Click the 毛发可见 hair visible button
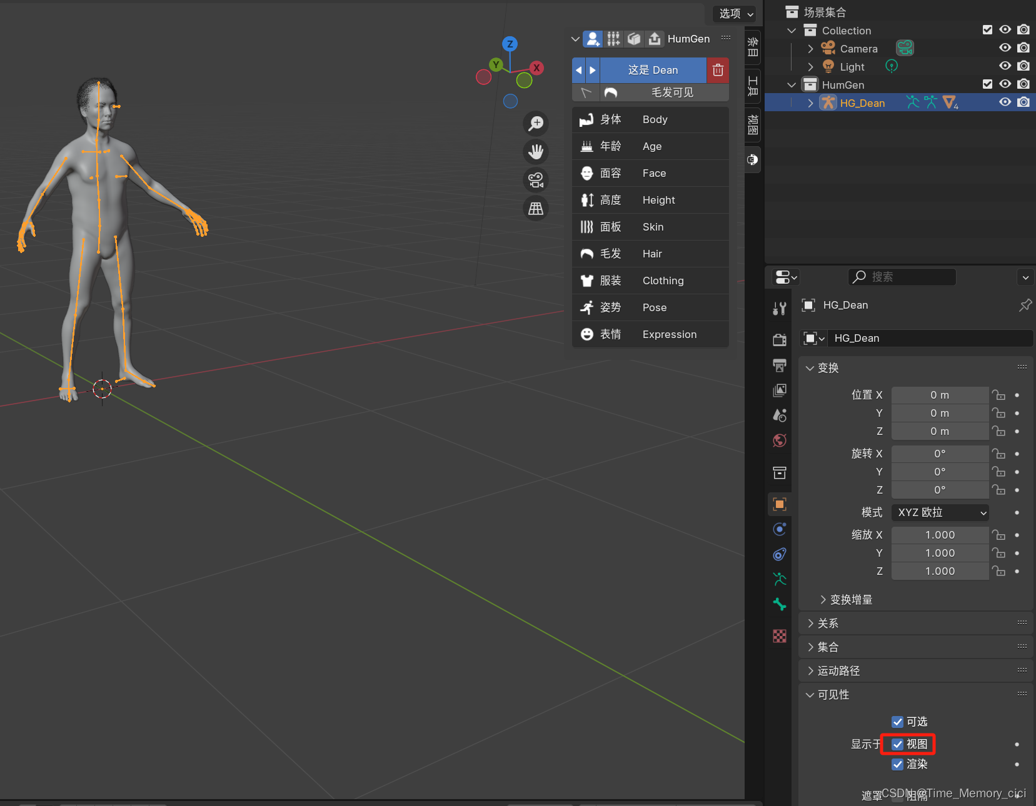 (x=665, y=92)
